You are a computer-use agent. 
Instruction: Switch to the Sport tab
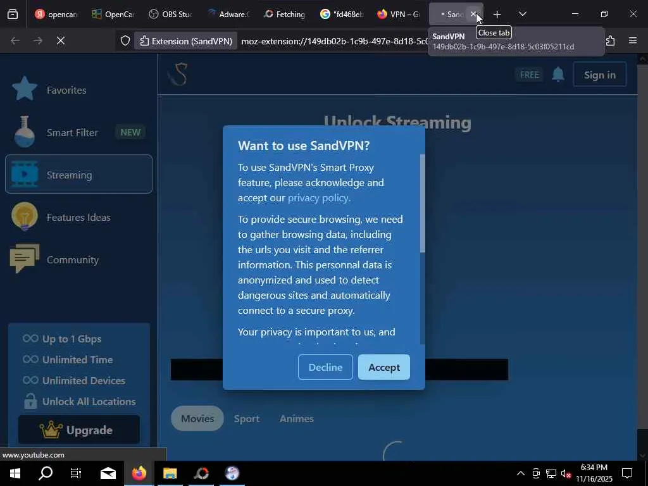click(x=247, y=419)
